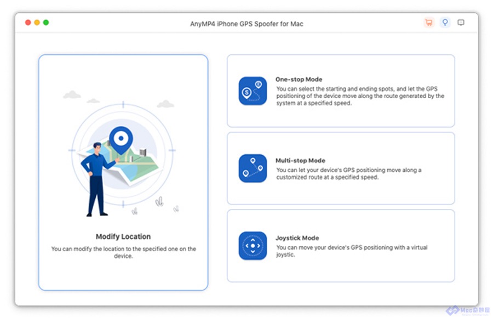Click the Multi-stop Mode route icon
Image resolution: width=493 pixels, height=322 pixels.
[253, 168]
